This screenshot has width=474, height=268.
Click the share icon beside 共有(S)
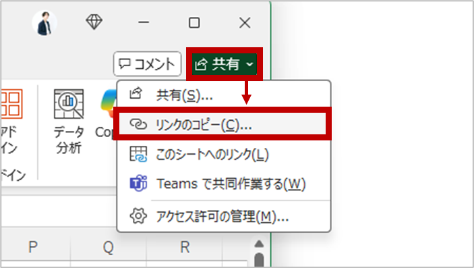click(136, 94)
